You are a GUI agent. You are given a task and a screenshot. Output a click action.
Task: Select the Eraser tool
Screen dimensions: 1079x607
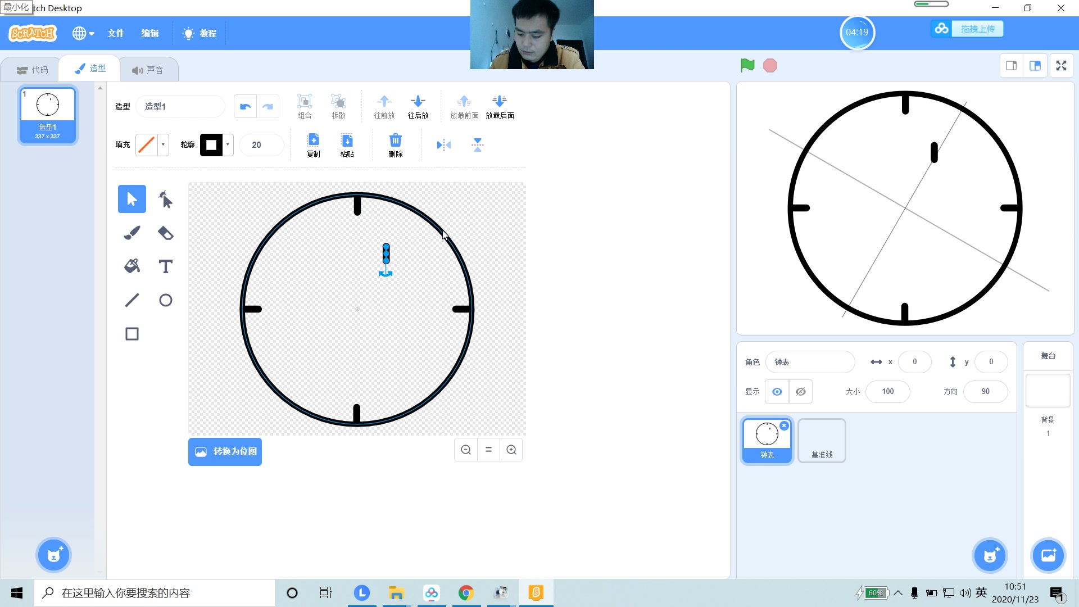(x=165, y=233)
